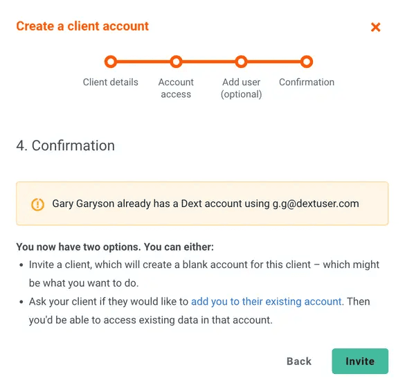Click the Add user step circle

tap(241, 62)
